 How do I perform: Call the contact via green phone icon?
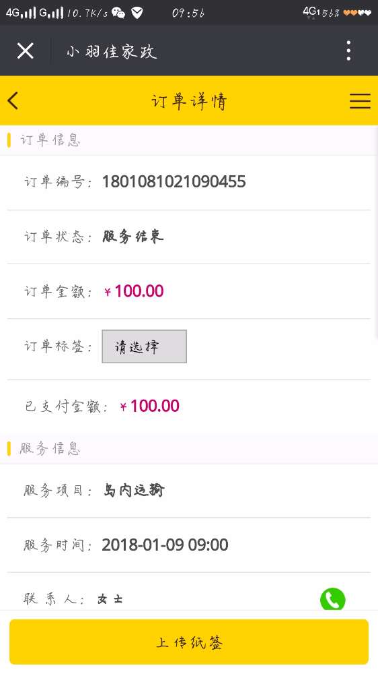pos(332,599)
